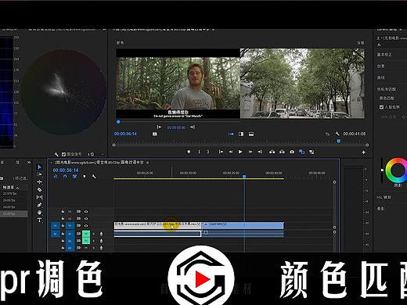This screenshot has width=407, height=305.
Task: Open the monitor Button Editor plus icon
Action: (363, 152)
